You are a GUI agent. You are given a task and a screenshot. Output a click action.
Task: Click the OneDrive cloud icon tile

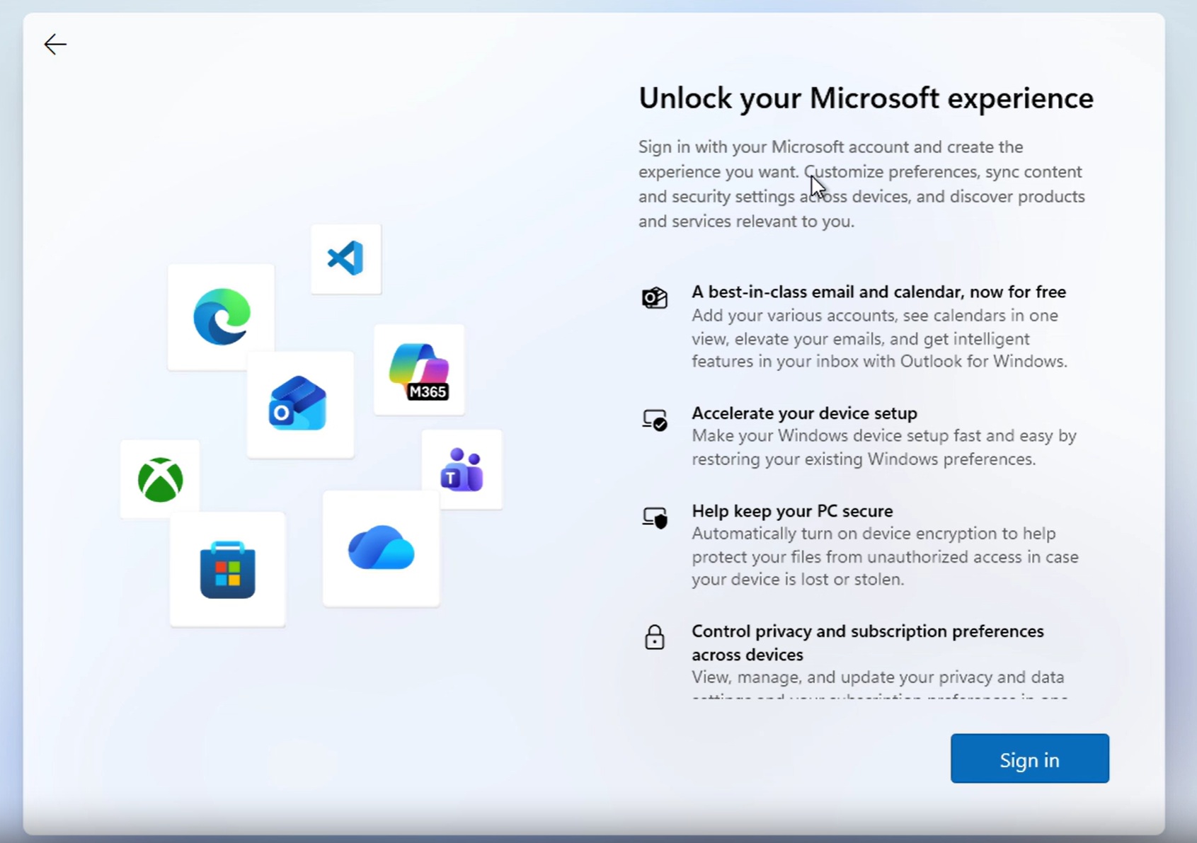click(381, 549)
